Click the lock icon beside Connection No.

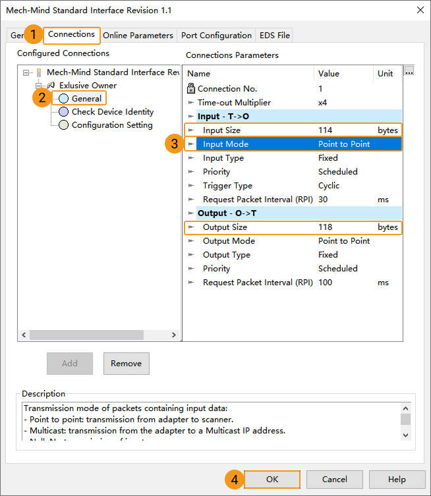[x=191, y=88]
